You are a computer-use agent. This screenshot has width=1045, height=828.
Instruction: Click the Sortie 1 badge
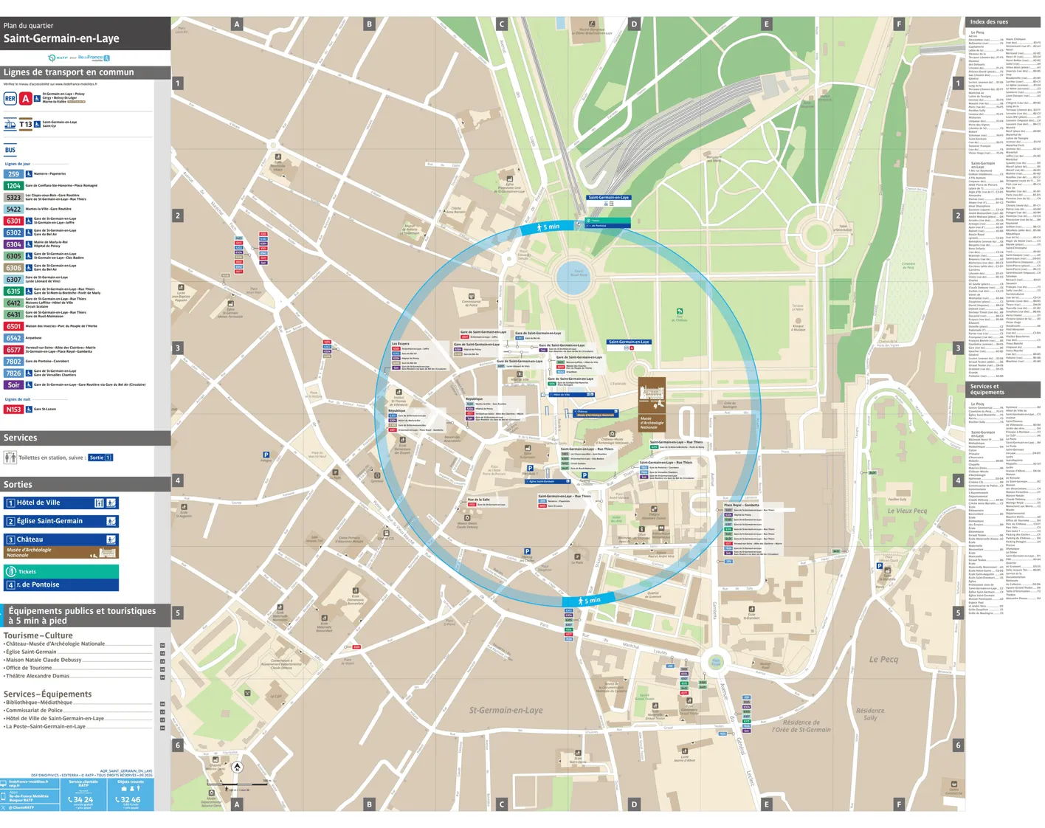pyautogui.click(x=100, y=458)
